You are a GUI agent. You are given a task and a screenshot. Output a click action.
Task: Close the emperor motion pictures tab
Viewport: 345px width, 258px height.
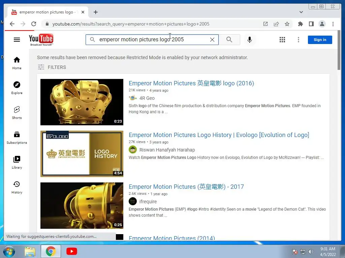(x=83, y=12)
